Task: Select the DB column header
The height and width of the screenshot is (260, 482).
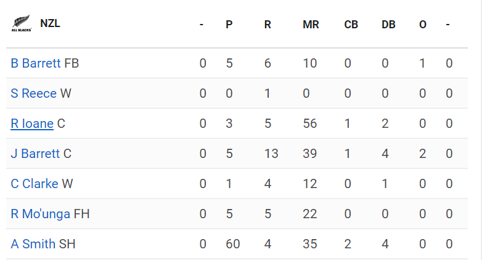Action: click(388, 25)
